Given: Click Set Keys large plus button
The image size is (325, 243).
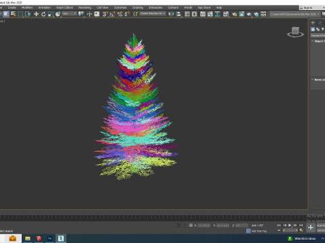Looking at the screenshot, I should (x=311, y=227).
